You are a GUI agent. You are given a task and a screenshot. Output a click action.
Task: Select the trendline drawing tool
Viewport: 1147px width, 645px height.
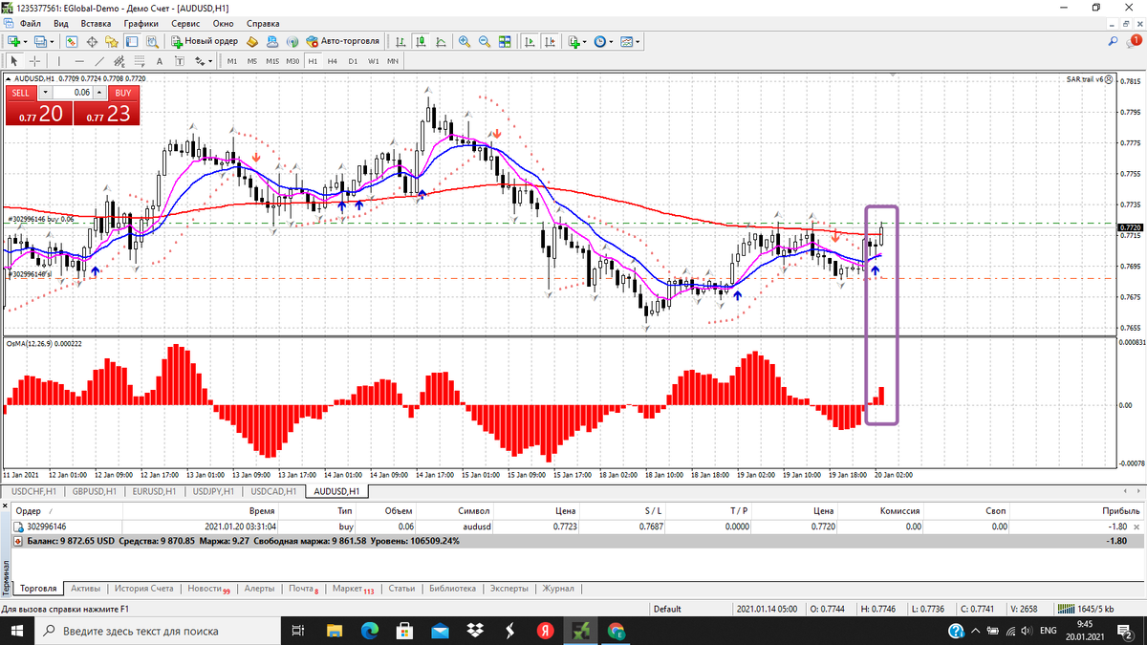point(99,60)
